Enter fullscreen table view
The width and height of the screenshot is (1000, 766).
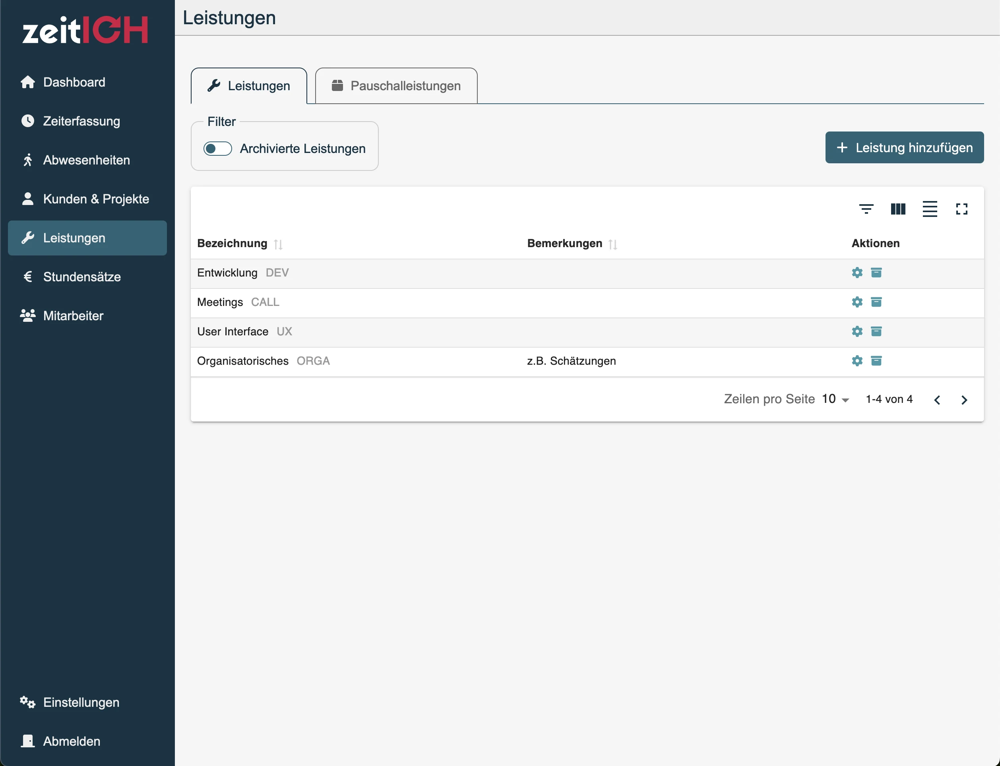962,209
